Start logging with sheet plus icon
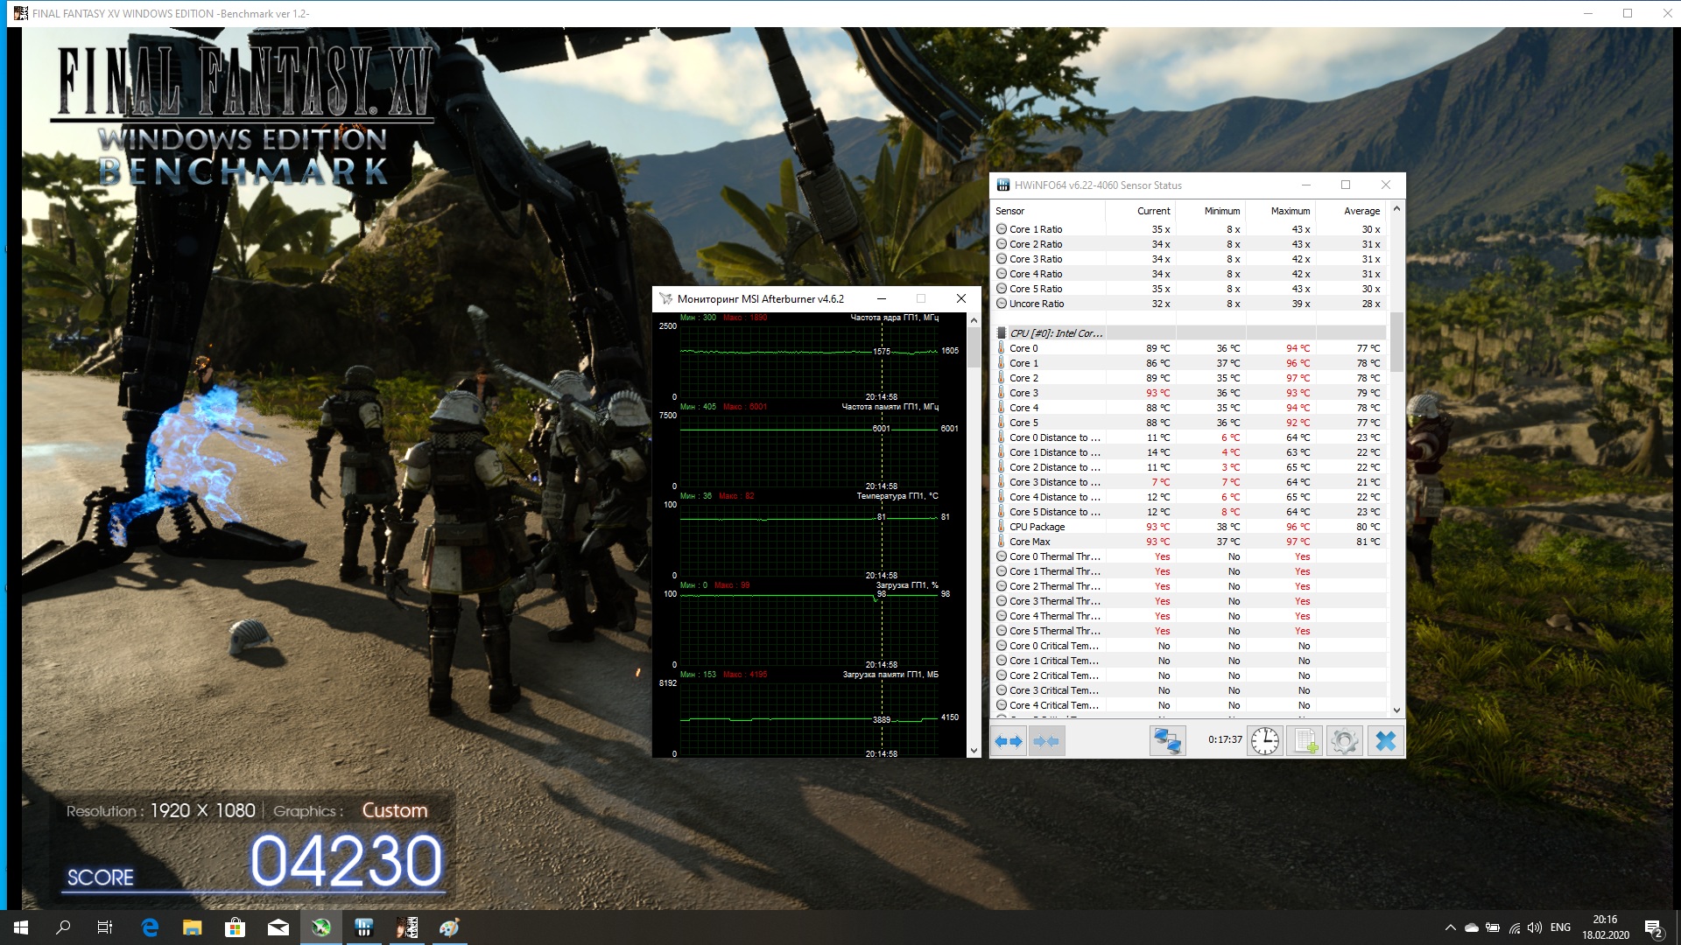1681x945 pixels. click(1305, 741)
